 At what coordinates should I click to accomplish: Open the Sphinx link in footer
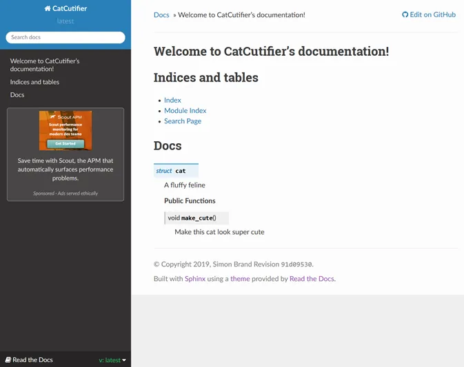(x=195, y=279)
